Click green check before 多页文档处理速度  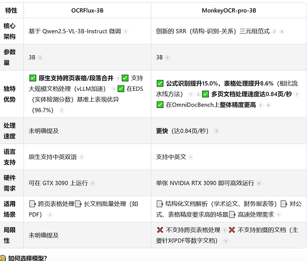(x=205, y=94)
